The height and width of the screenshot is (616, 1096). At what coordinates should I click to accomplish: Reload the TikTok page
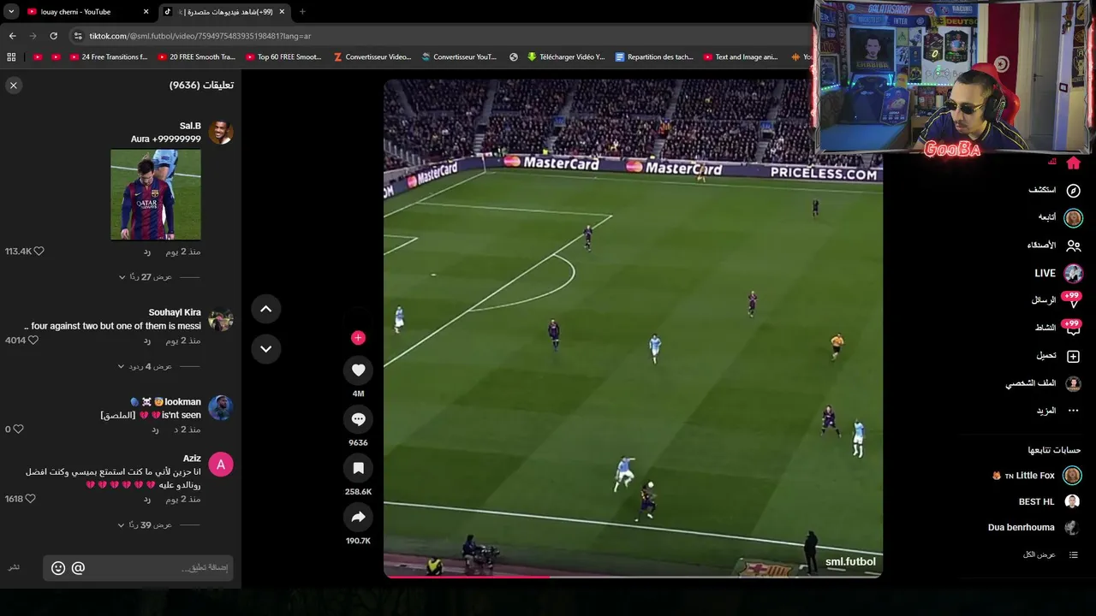pyautogui.click(x=53, y=36)
